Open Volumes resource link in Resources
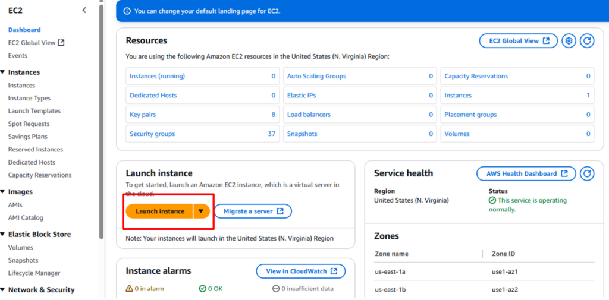The height and width of the screenshot is (300, 609). coord(457,134)
